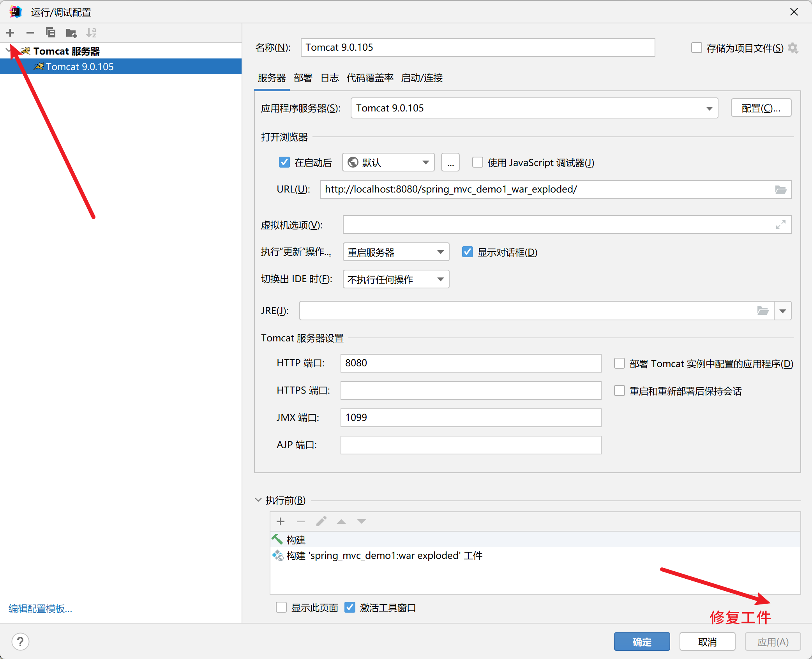Remove the selected configuration with the minus icon

point(30,33)
